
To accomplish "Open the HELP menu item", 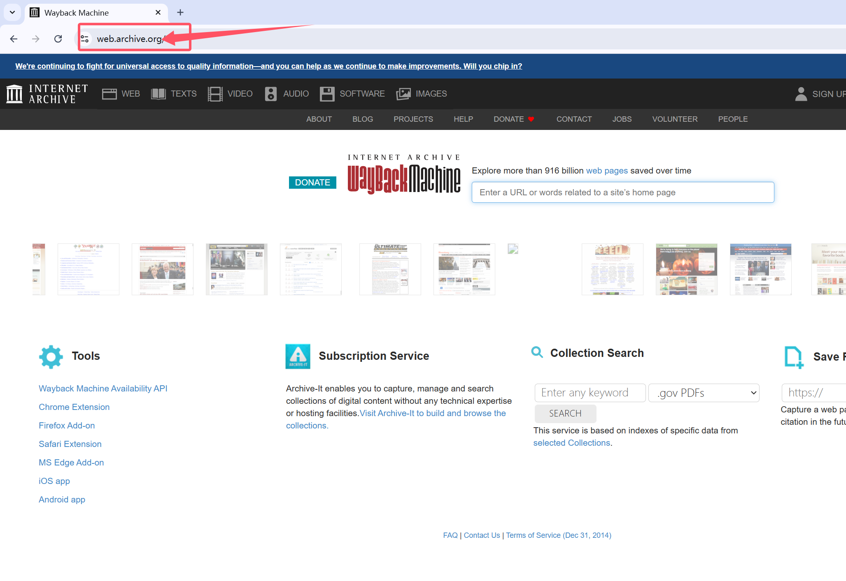I will [464, 119].
